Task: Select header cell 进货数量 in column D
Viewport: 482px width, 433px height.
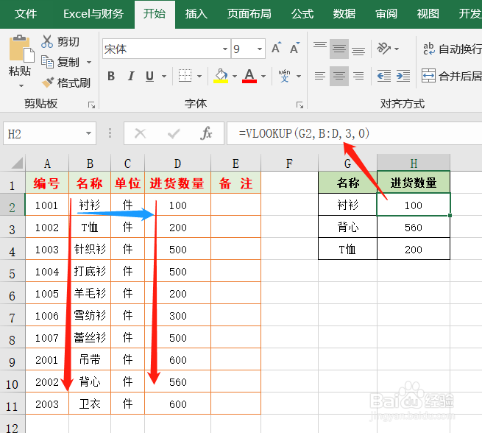Action: click(x=177, y=183)
